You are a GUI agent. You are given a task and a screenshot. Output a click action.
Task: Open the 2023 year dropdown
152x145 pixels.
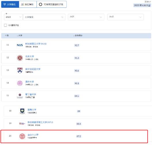click(x=14, y=17)
